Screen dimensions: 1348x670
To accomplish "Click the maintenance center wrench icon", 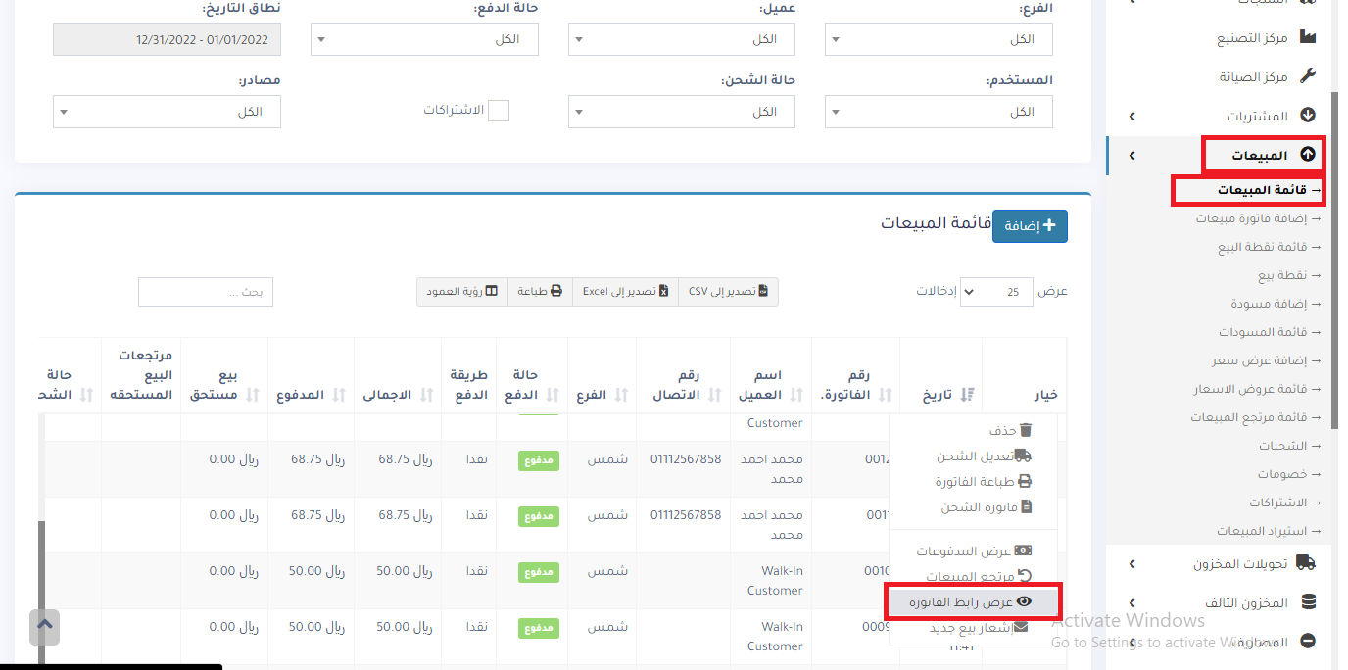I will pyautogui.click(x=1307, y=76).
